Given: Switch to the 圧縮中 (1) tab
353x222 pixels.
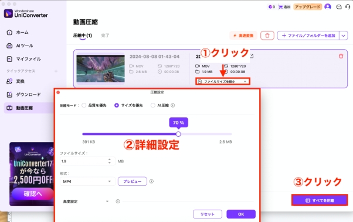Looking at the screenshot, I should (83, 36).
